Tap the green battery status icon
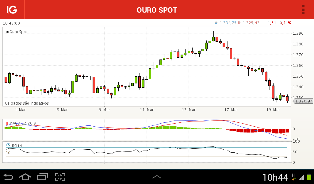Screen dimensions: 314x184 [x=309, y=177]
